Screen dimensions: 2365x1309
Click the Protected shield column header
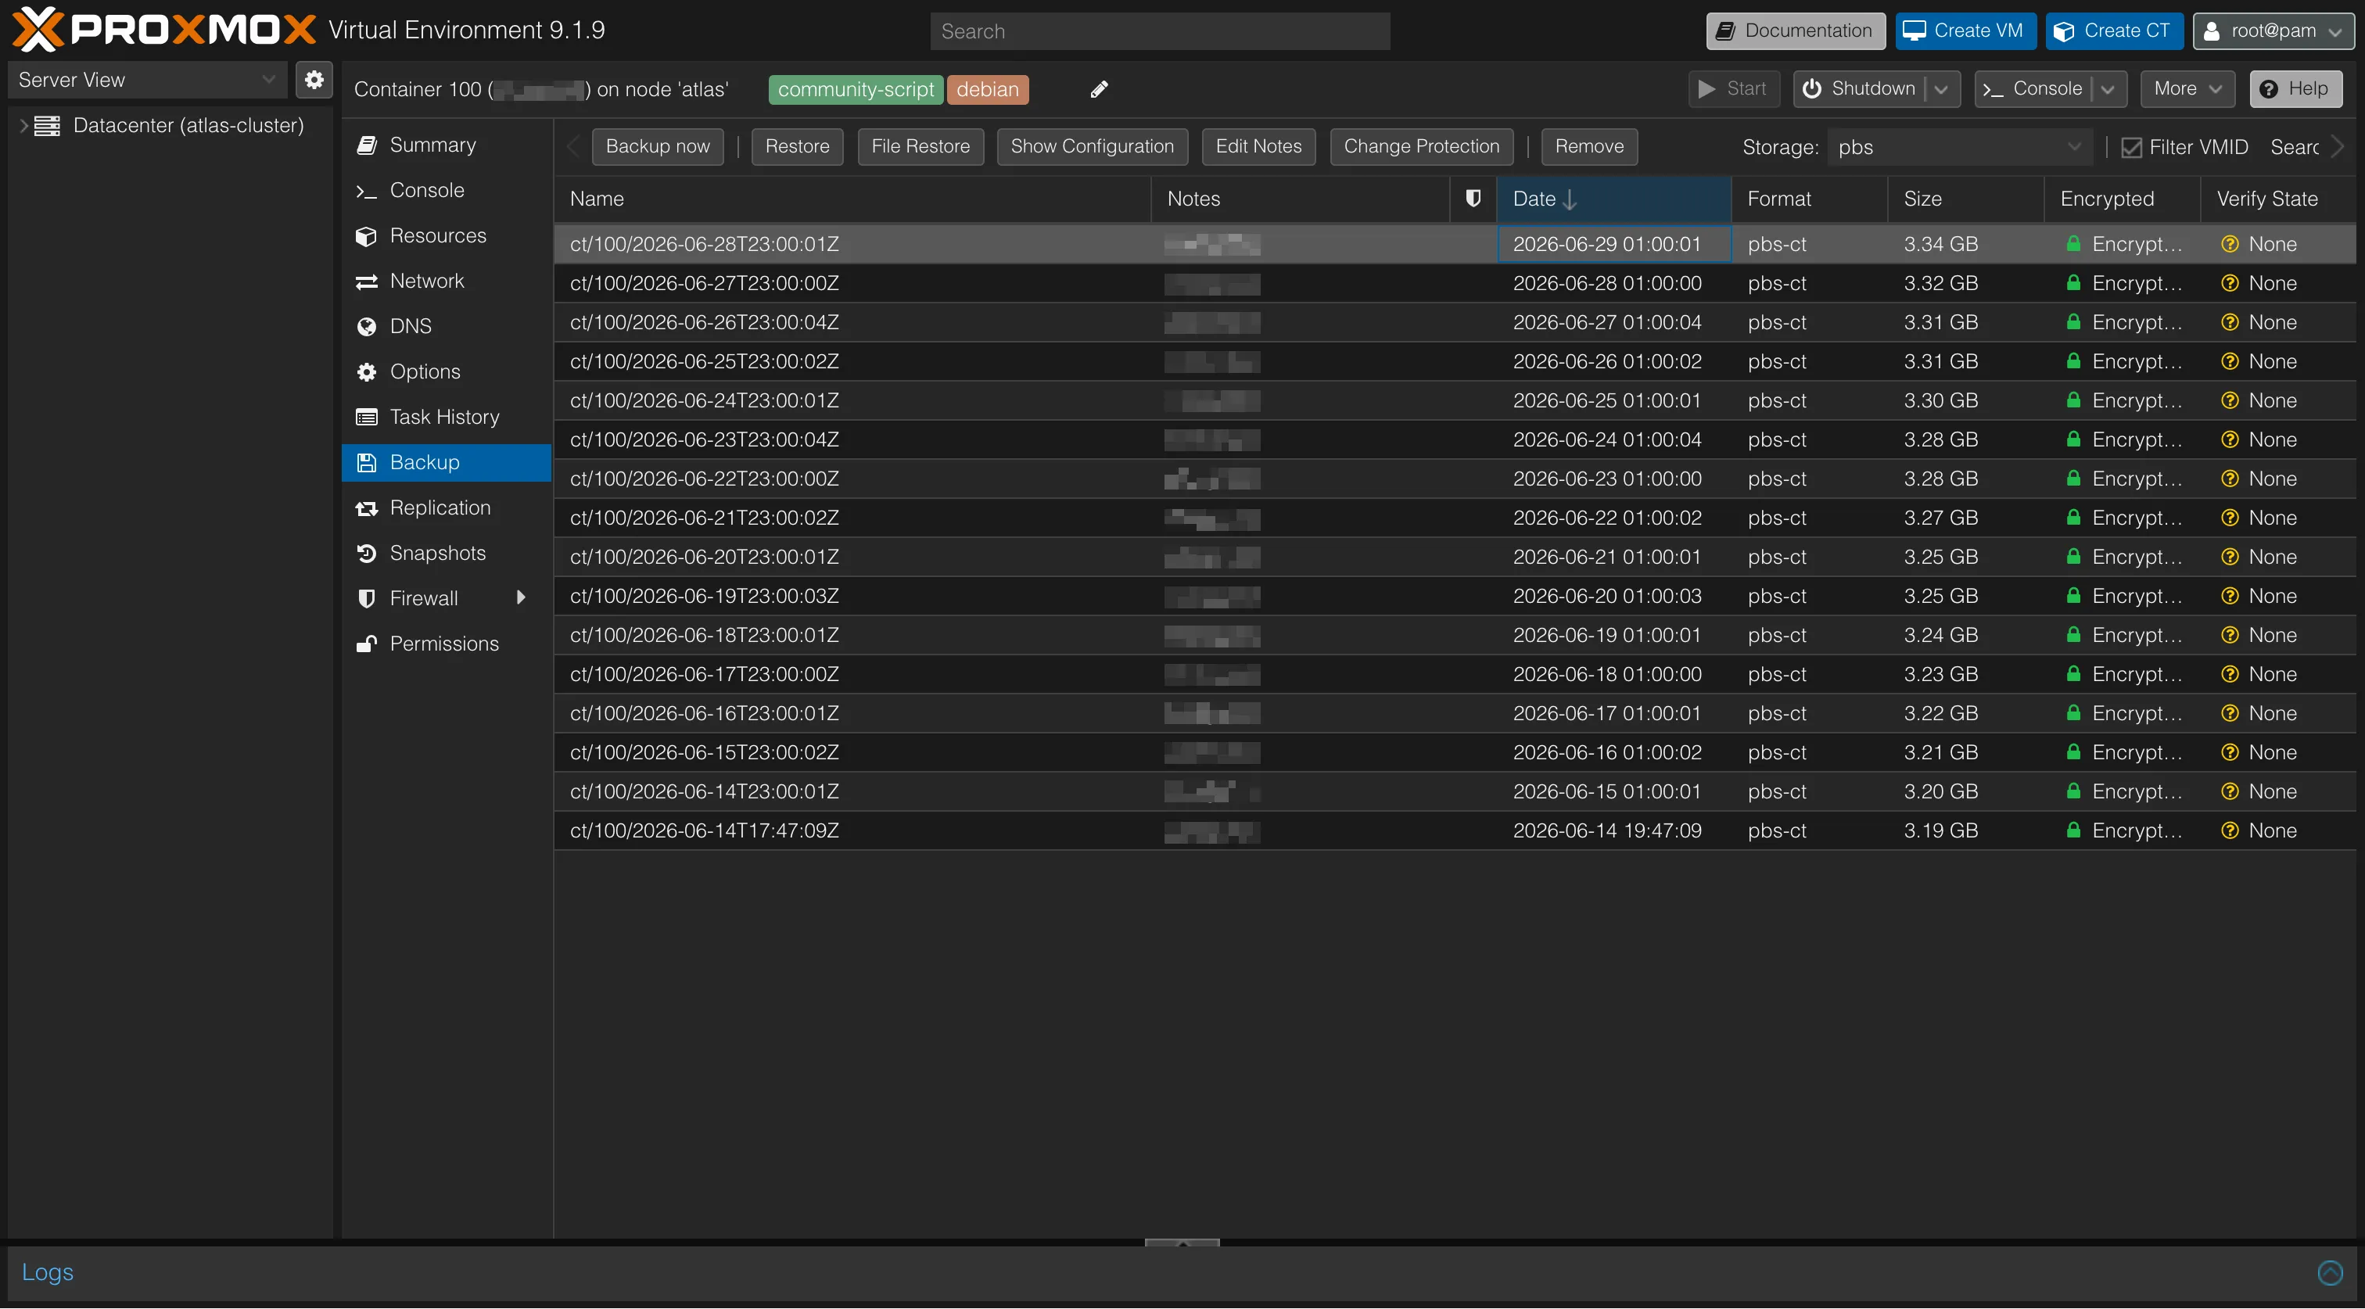pos(1473,199)
